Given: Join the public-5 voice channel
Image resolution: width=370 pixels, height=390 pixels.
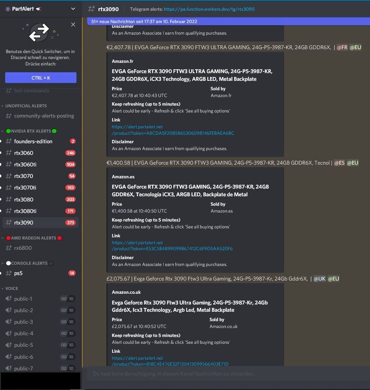Looking at the screenshot, I should [x=41, y=345].
